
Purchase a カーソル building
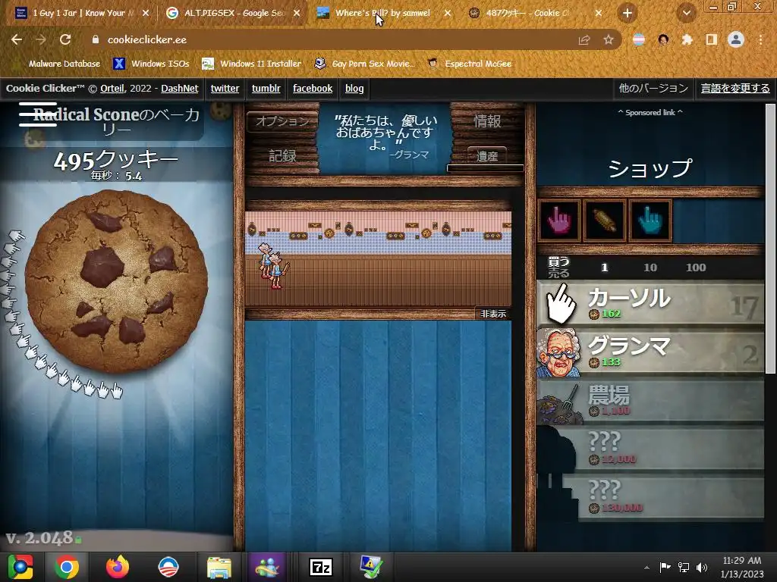click(x=650, y=303)
